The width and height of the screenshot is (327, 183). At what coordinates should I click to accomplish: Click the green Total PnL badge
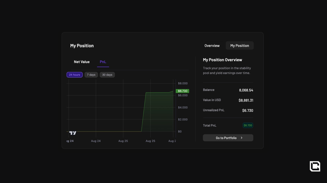pos(248,125)
